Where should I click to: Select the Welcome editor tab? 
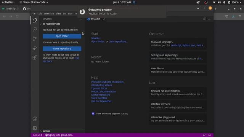point(95,19)
